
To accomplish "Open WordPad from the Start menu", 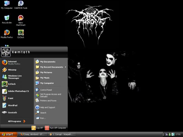I will pyautogui.click(x=13, y=105).
